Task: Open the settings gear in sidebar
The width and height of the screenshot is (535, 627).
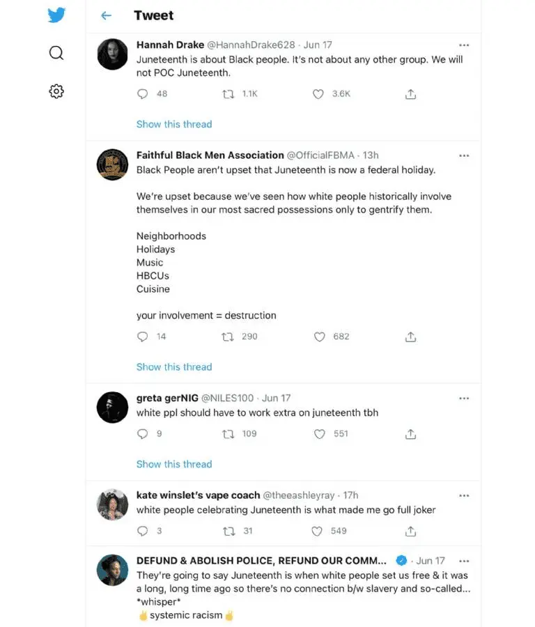Action: 56,91
